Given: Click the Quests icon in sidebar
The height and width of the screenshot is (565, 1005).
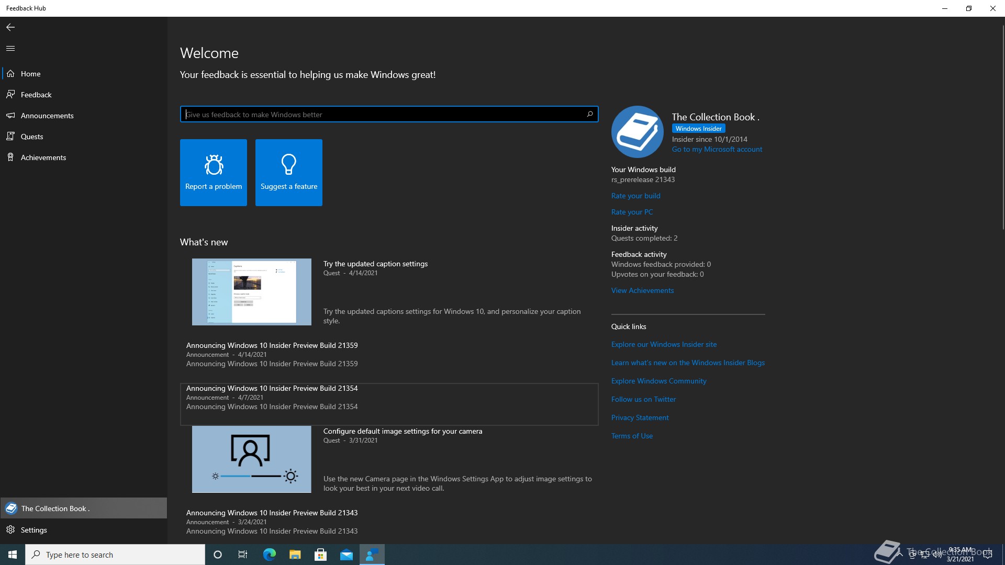Looking at the screenshot, I should tap(10, 137).
